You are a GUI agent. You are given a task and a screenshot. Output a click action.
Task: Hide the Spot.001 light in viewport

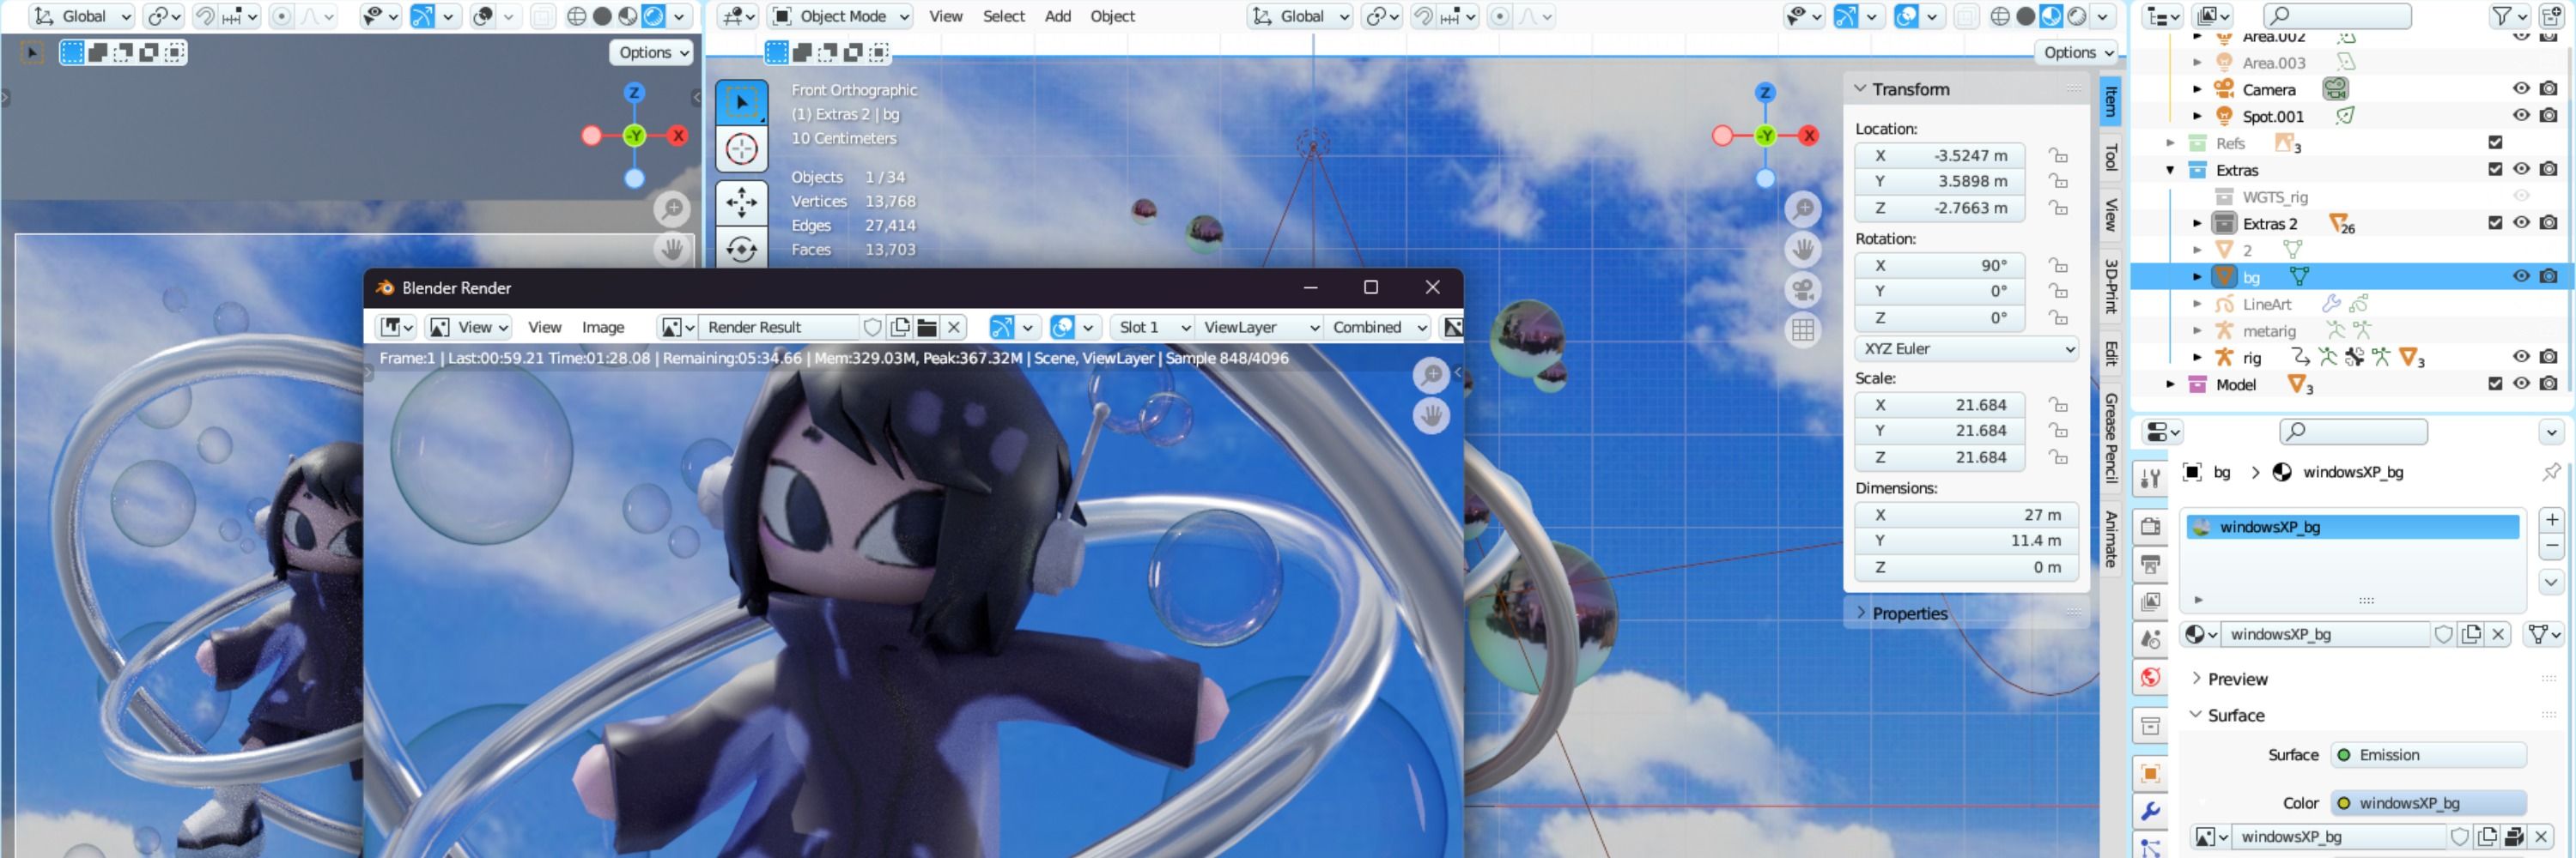click(2521, 116)
